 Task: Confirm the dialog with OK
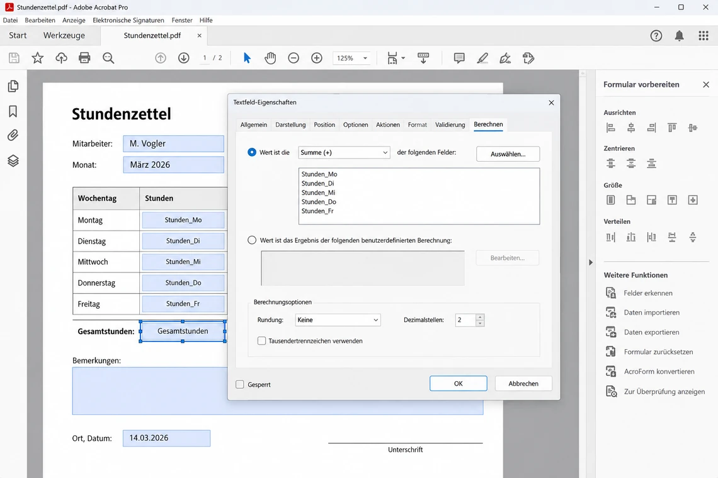[459, 383]
